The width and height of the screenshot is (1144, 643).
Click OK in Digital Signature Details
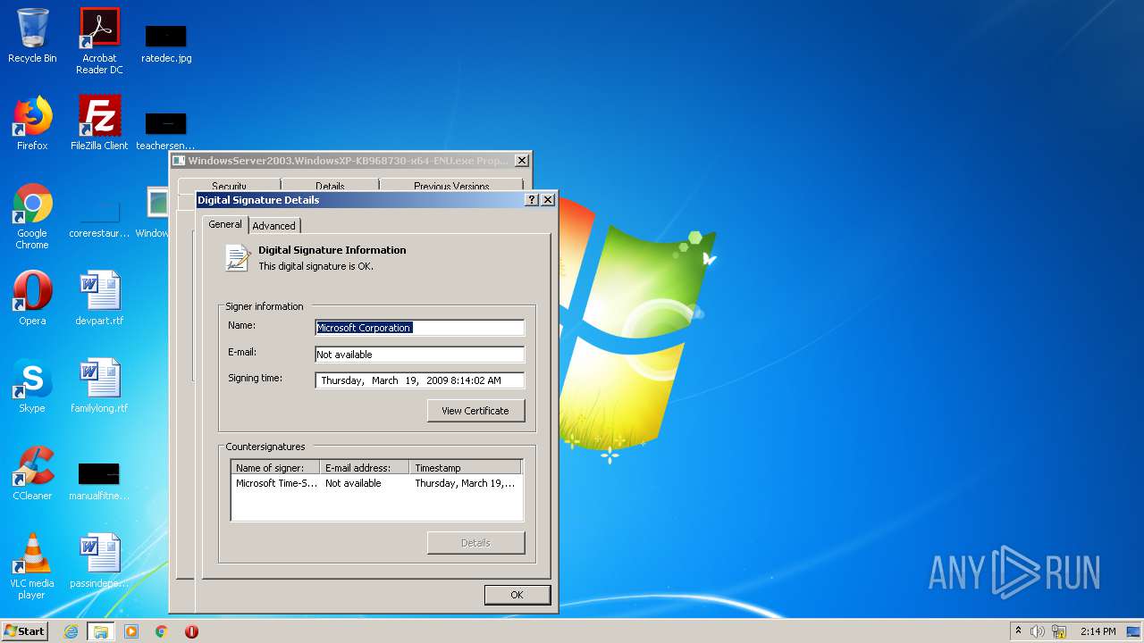pos(517,595)
